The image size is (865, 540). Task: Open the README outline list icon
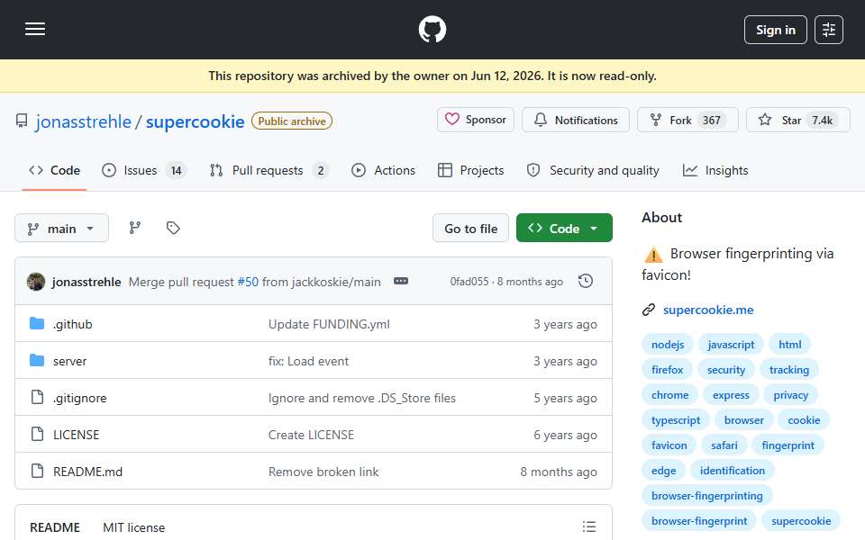pyautogui.click(x=588, y=526)
